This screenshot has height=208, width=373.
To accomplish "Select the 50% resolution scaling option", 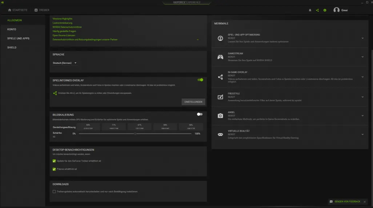I will [191, 127].
